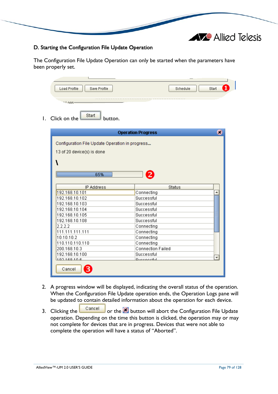The height and width of the screenshot is (394, 278).
Task: Click the device table scrollbar thumb
Action: [x=217, y=214]
